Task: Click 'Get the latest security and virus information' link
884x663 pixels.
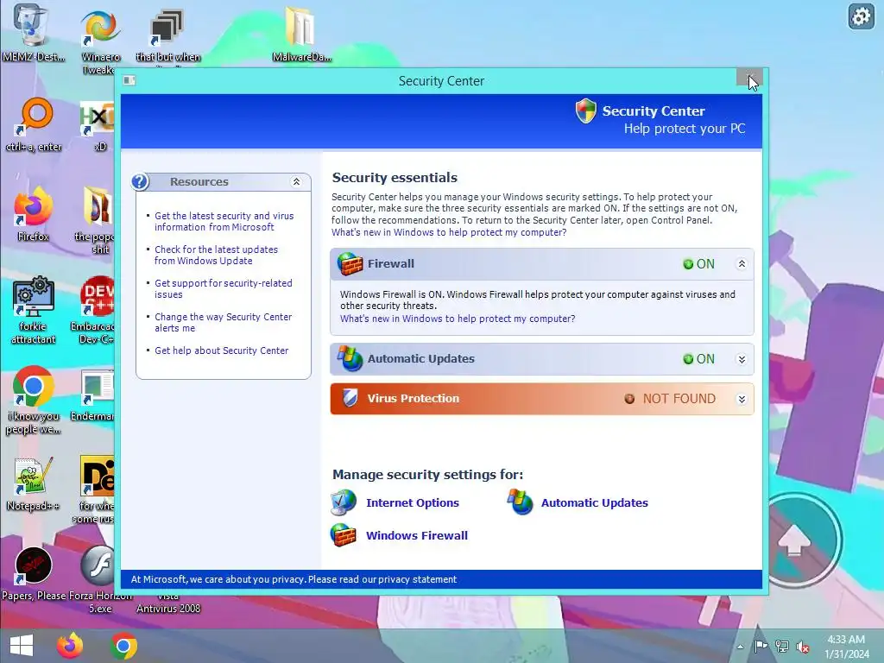Action: click(x=224, y=222)
